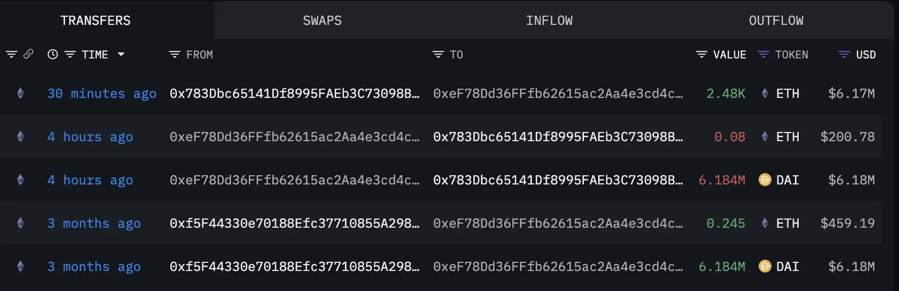899x291 pixels.
Task: Open the TO column filter icon
Action: point(438,55)
